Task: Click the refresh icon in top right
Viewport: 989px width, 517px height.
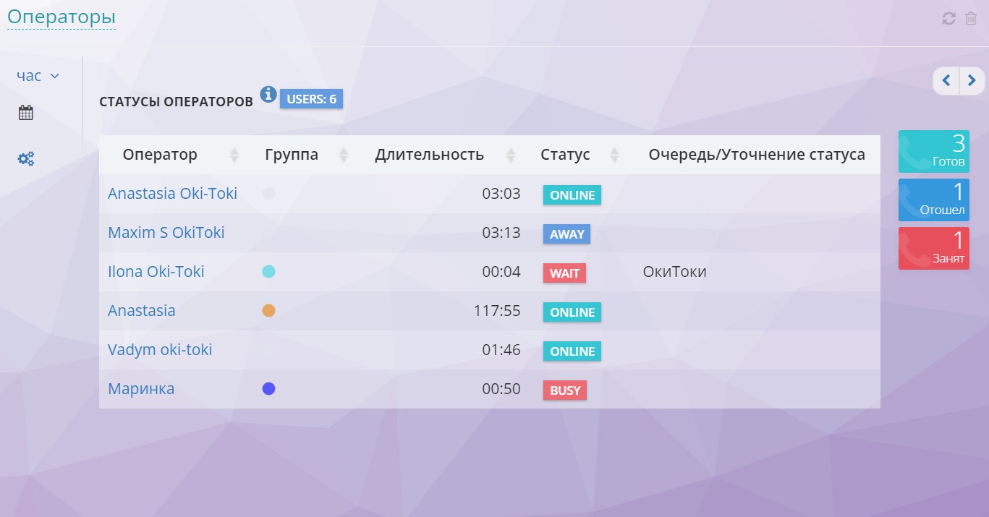Action: click(x=948, y=19)
